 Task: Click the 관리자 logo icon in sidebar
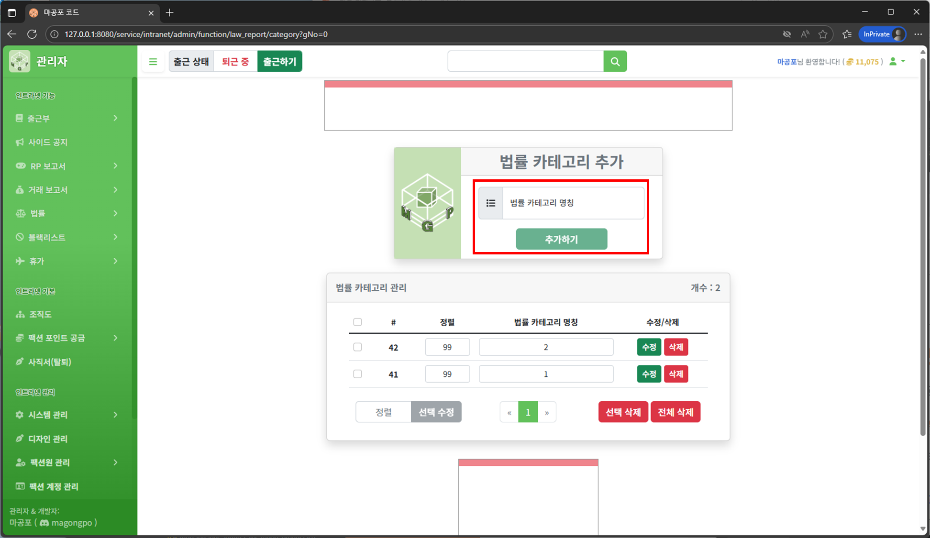click(x=20, y=61)
